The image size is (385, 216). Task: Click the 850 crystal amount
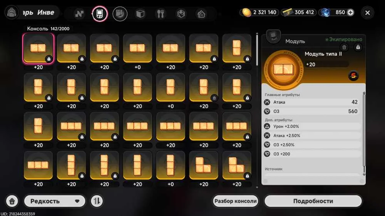click(340, 12)
